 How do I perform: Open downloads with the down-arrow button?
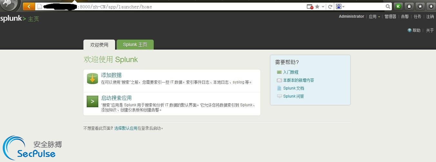431,6
